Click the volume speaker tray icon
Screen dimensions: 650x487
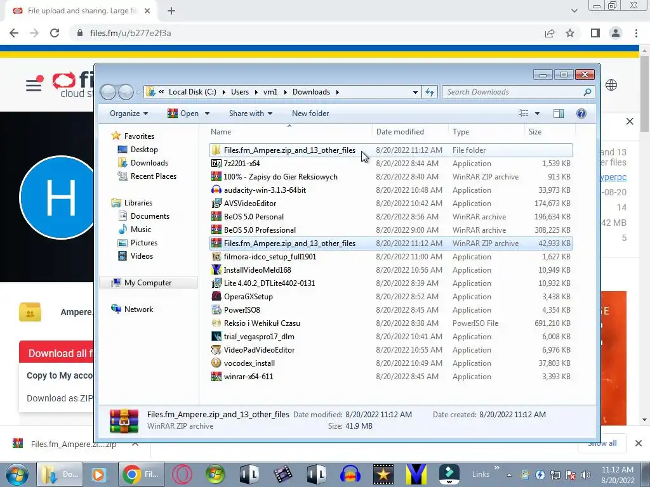[x=586, y=474]
